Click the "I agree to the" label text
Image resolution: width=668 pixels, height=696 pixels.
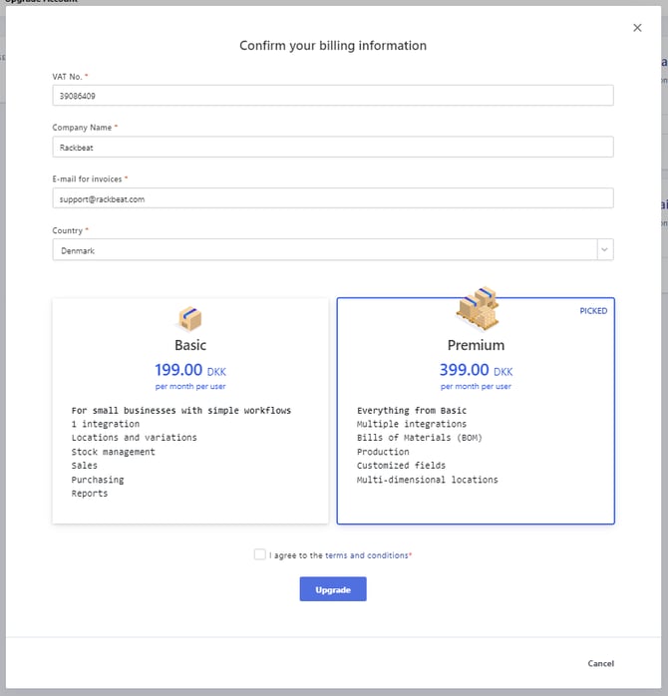296,555
